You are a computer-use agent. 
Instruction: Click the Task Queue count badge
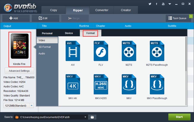click(x=191, y=16)
